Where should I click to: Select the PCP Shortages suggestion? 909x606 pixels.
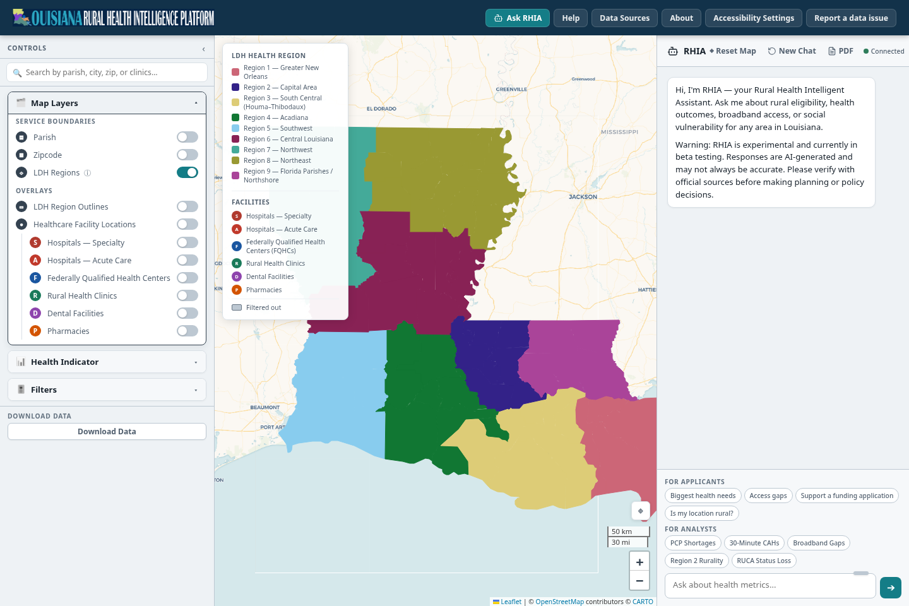pos(692,543)
